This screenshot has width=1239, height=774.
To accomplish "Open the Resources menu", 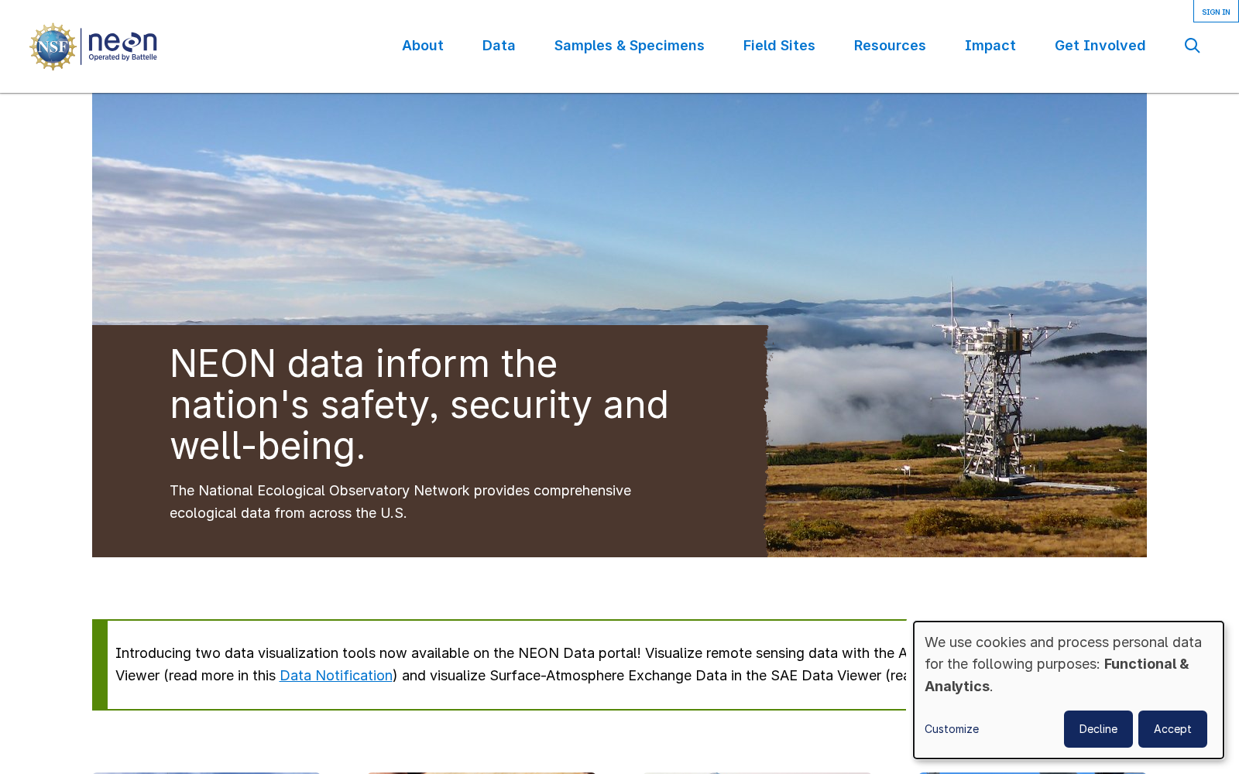I will tap(890, 46).
